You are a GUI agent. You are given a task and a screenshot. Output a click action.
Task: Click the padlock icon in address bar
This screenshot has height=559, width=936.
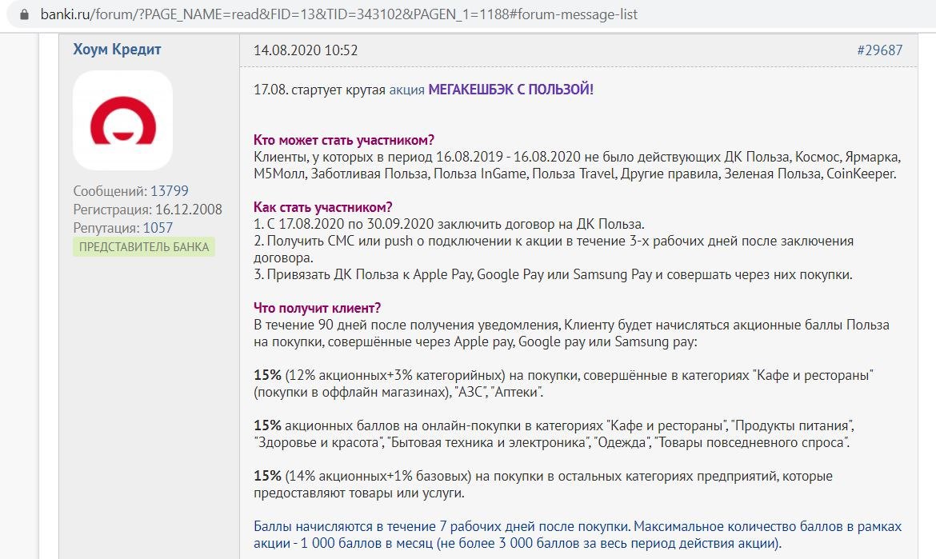(x=25, y=14)
